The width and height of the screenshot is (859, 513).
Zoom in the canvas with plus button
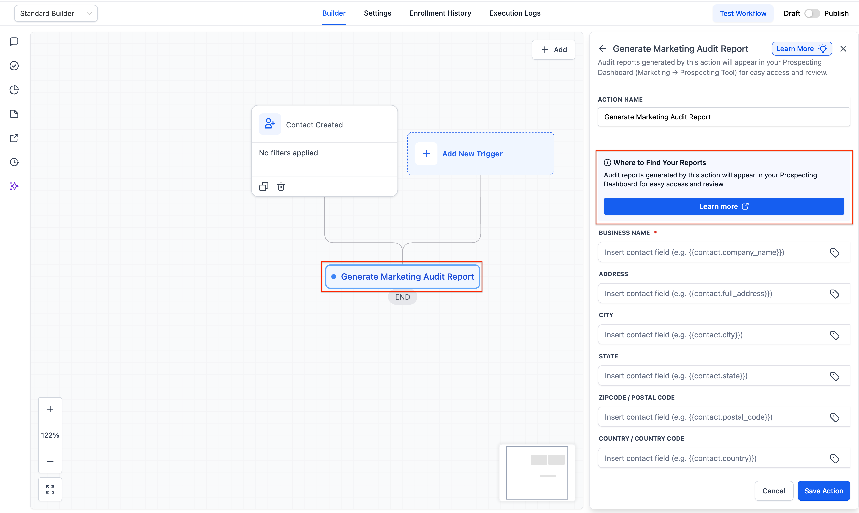tap(50, 409)
